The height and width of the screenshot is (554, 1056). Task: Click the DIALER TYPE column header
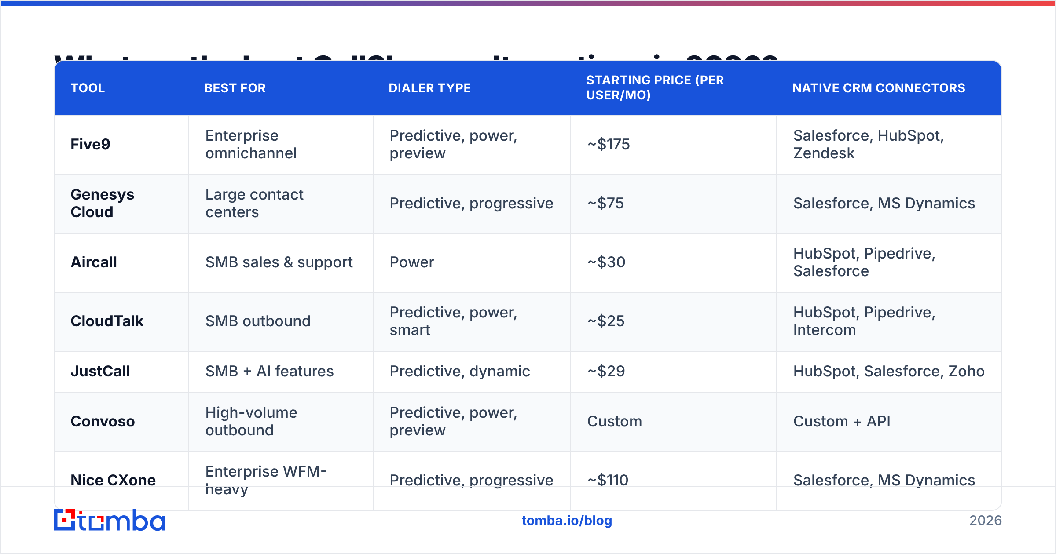coord(429,88)
